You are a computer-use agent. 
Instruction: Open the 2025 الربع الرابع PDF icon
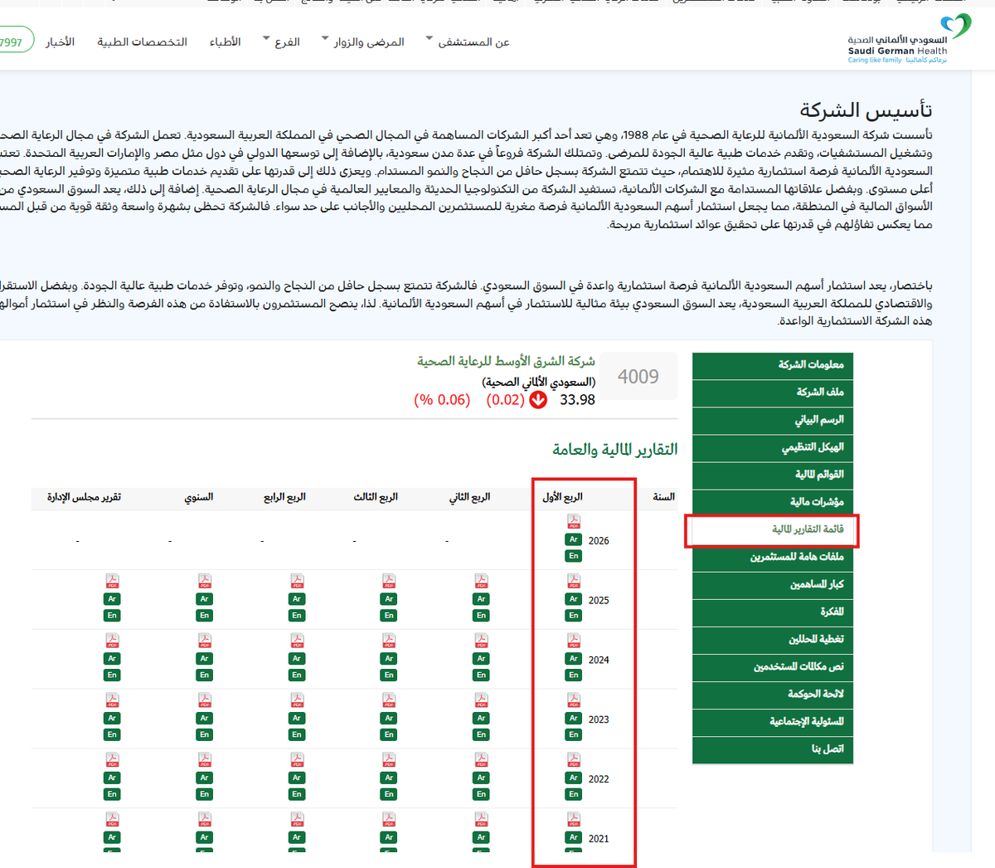click(297, 581)
